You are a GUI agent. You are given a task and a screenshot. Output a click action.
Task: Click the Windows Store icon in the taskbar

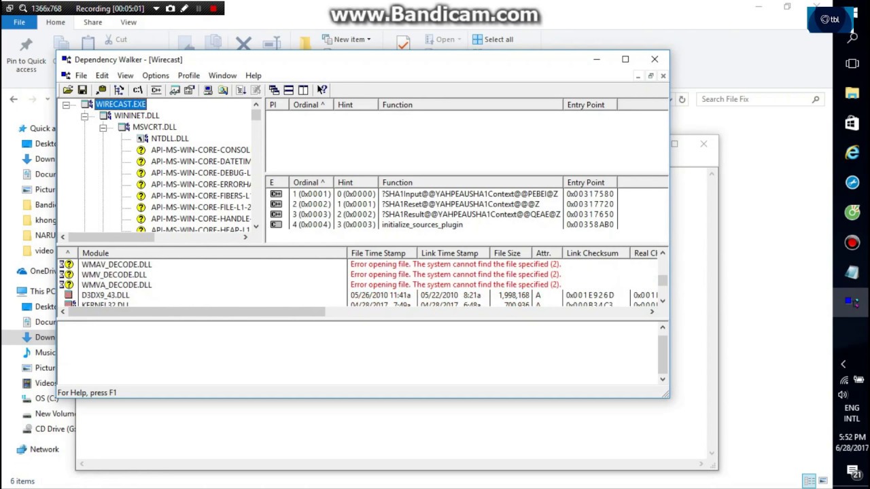(852, 124)
